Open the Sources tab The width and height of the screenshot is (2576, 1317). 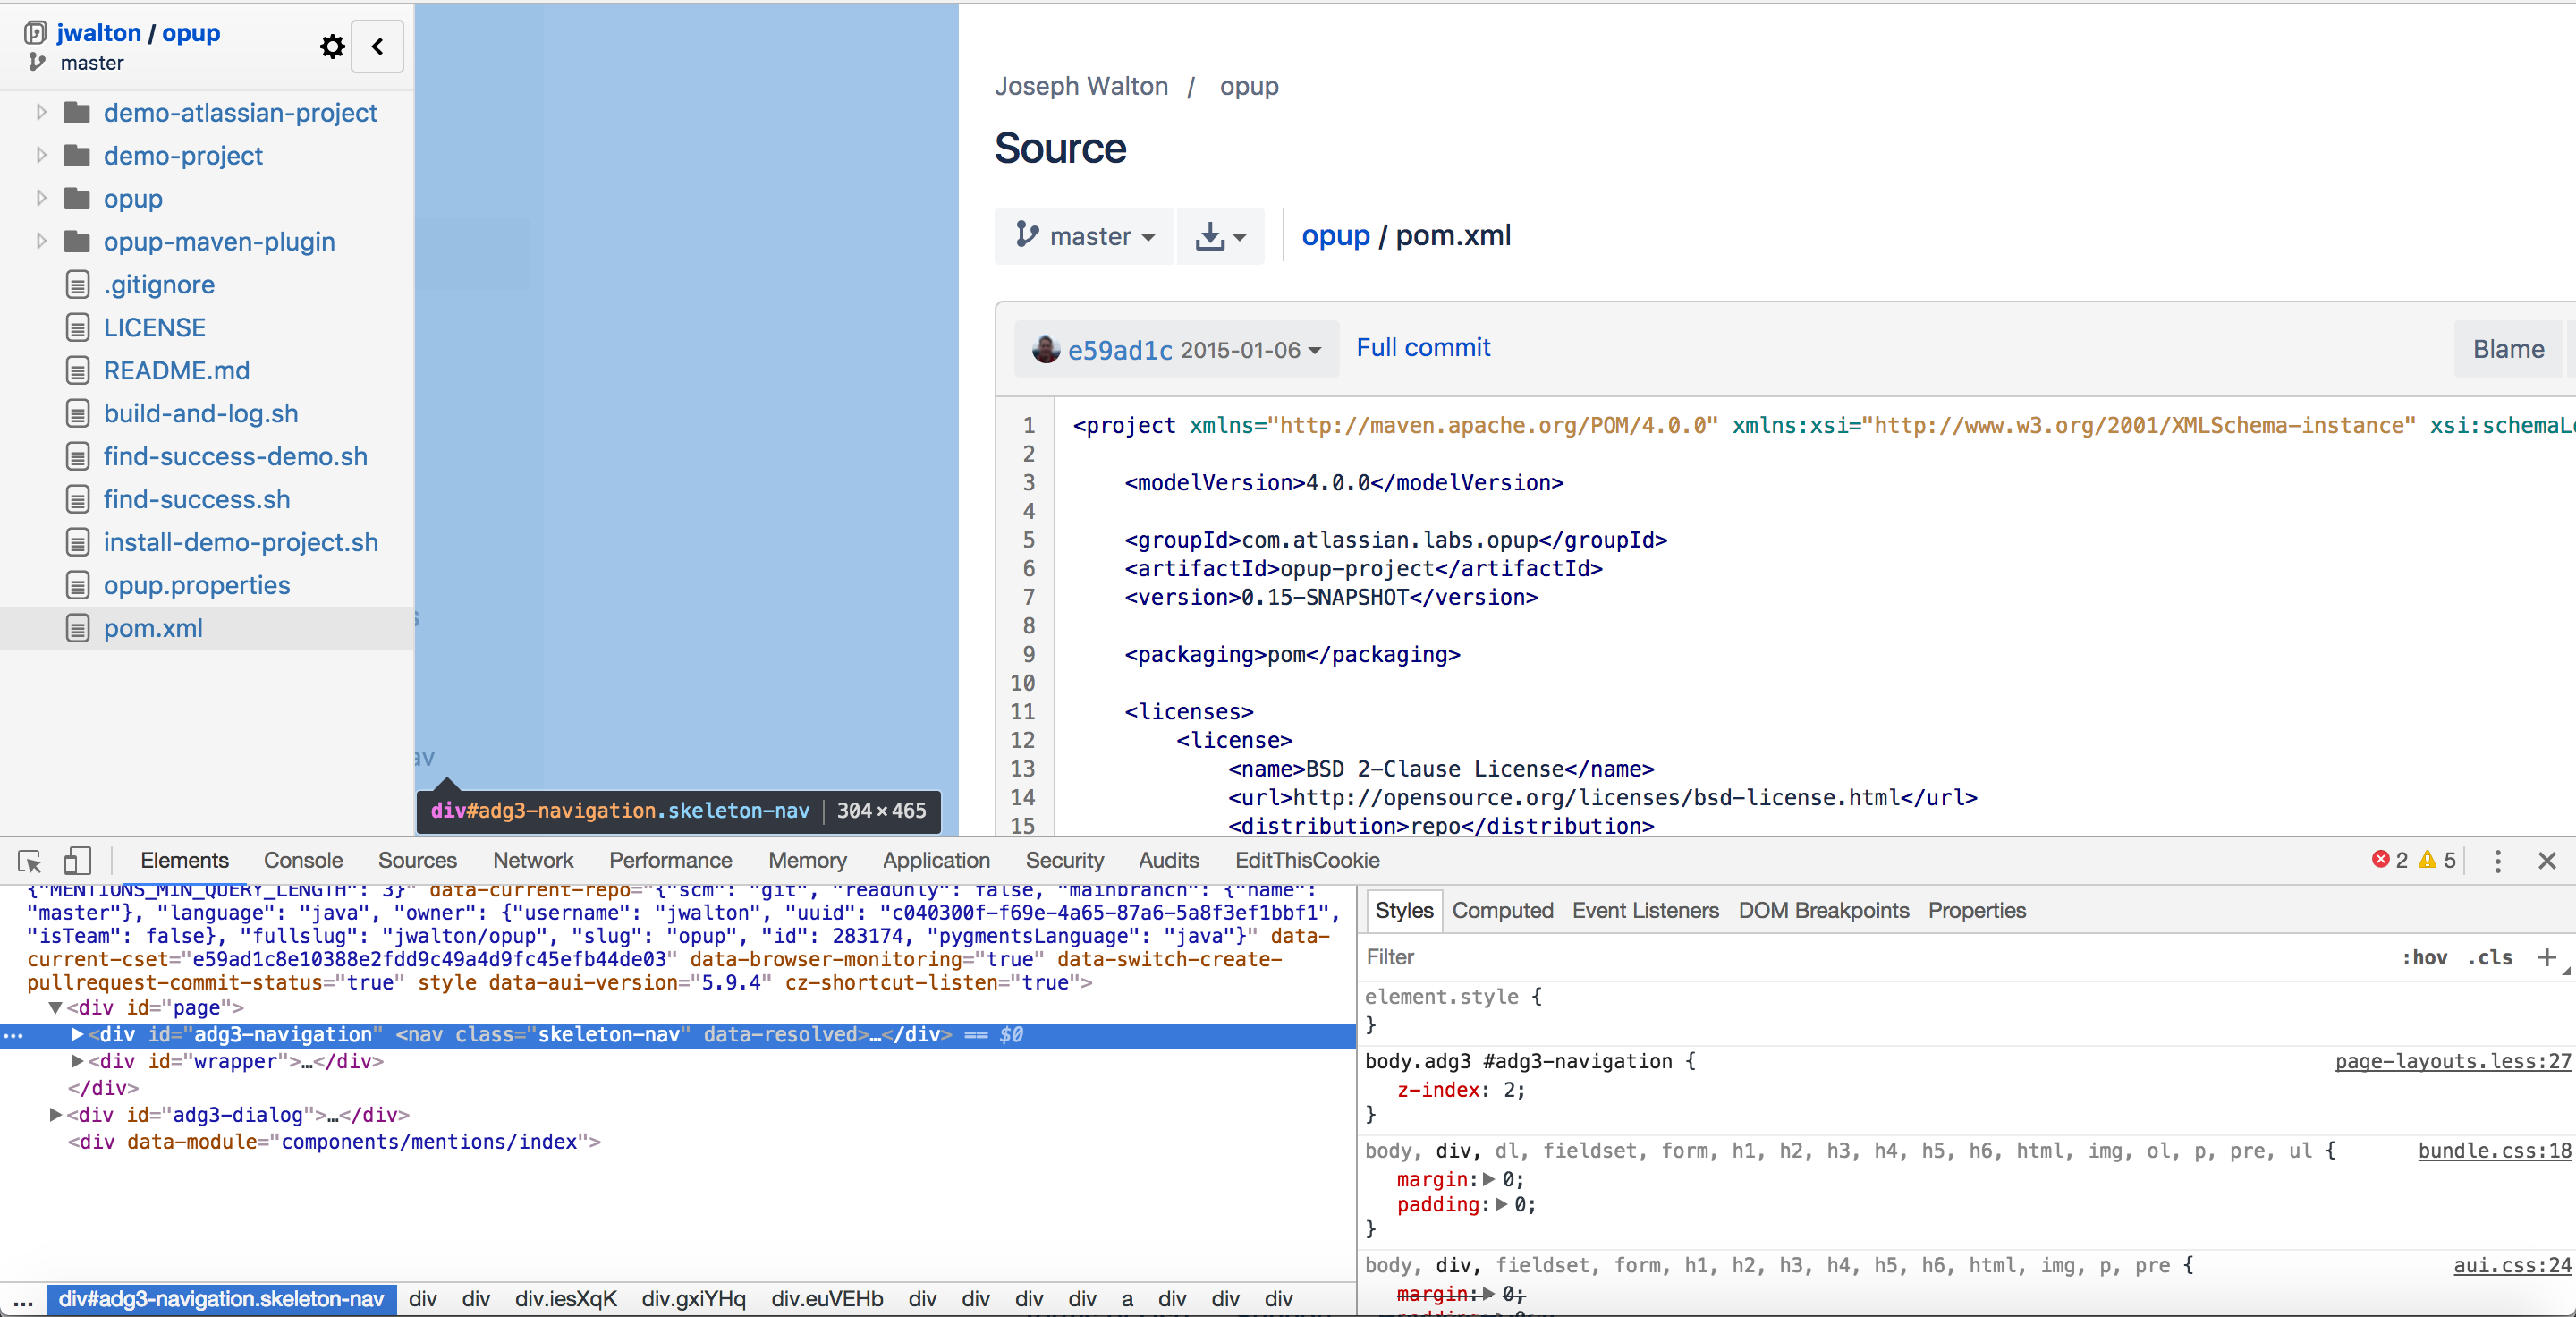tap(417, 860)
